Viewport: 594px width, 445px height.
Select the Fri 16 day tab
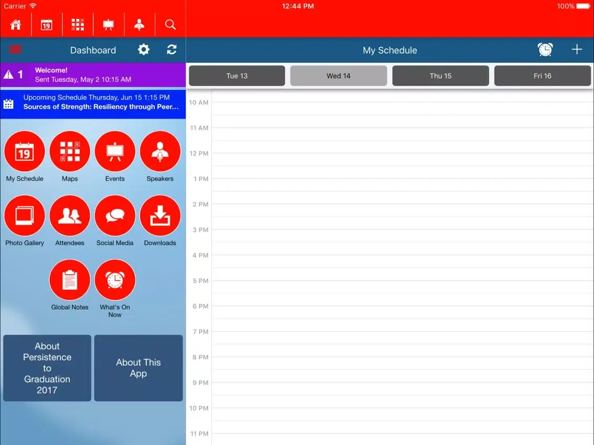[542, 76]
